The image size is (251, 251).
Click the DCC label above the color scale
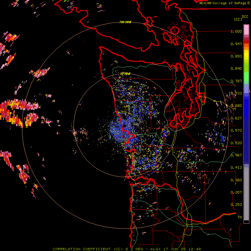tap(245, 17)
